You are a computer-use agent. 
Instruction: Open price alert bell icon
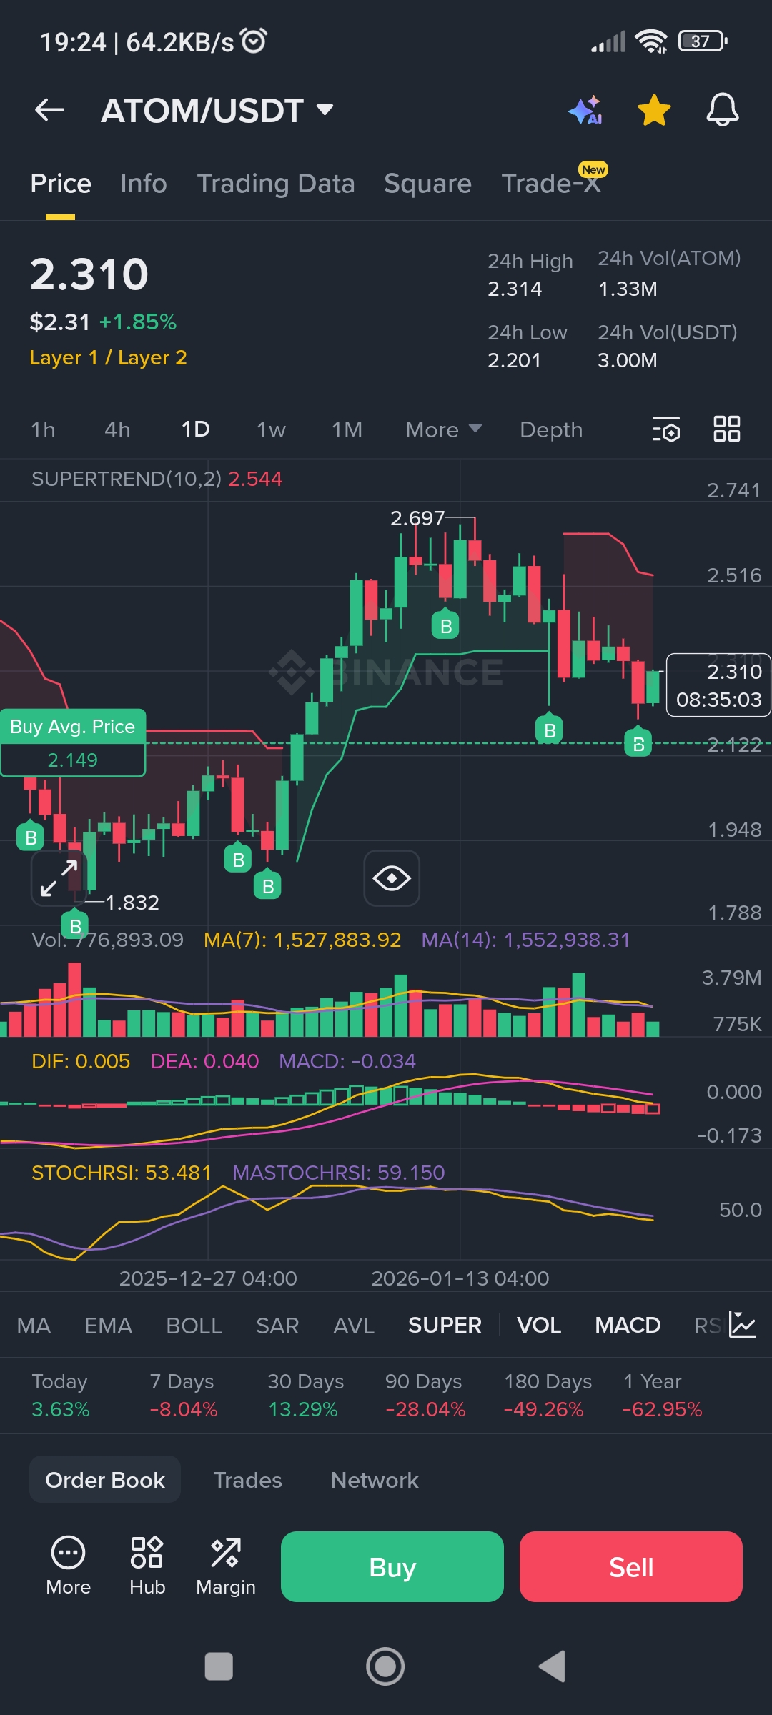pyautogui.click(x=722, y=110)
